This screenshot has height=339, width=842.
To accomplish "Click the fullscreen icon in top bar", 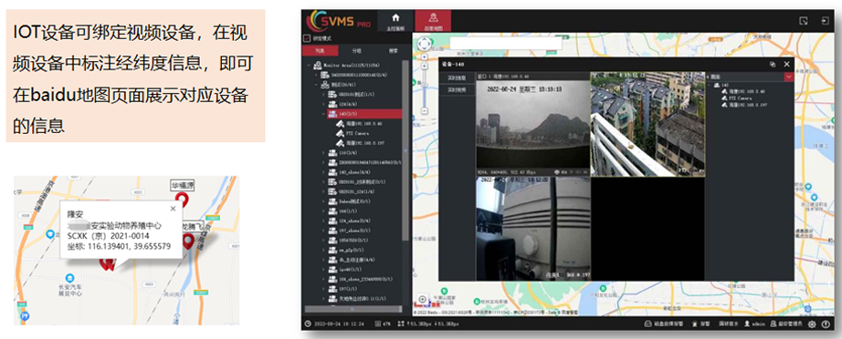I will 804,21.
